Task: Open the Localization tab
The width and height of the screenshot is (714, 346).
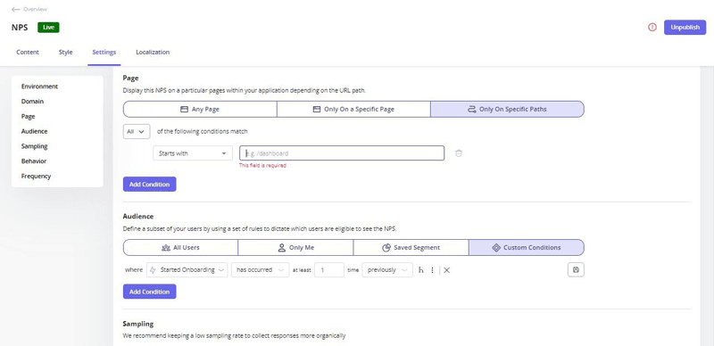Action: click(x=153, y=53)
